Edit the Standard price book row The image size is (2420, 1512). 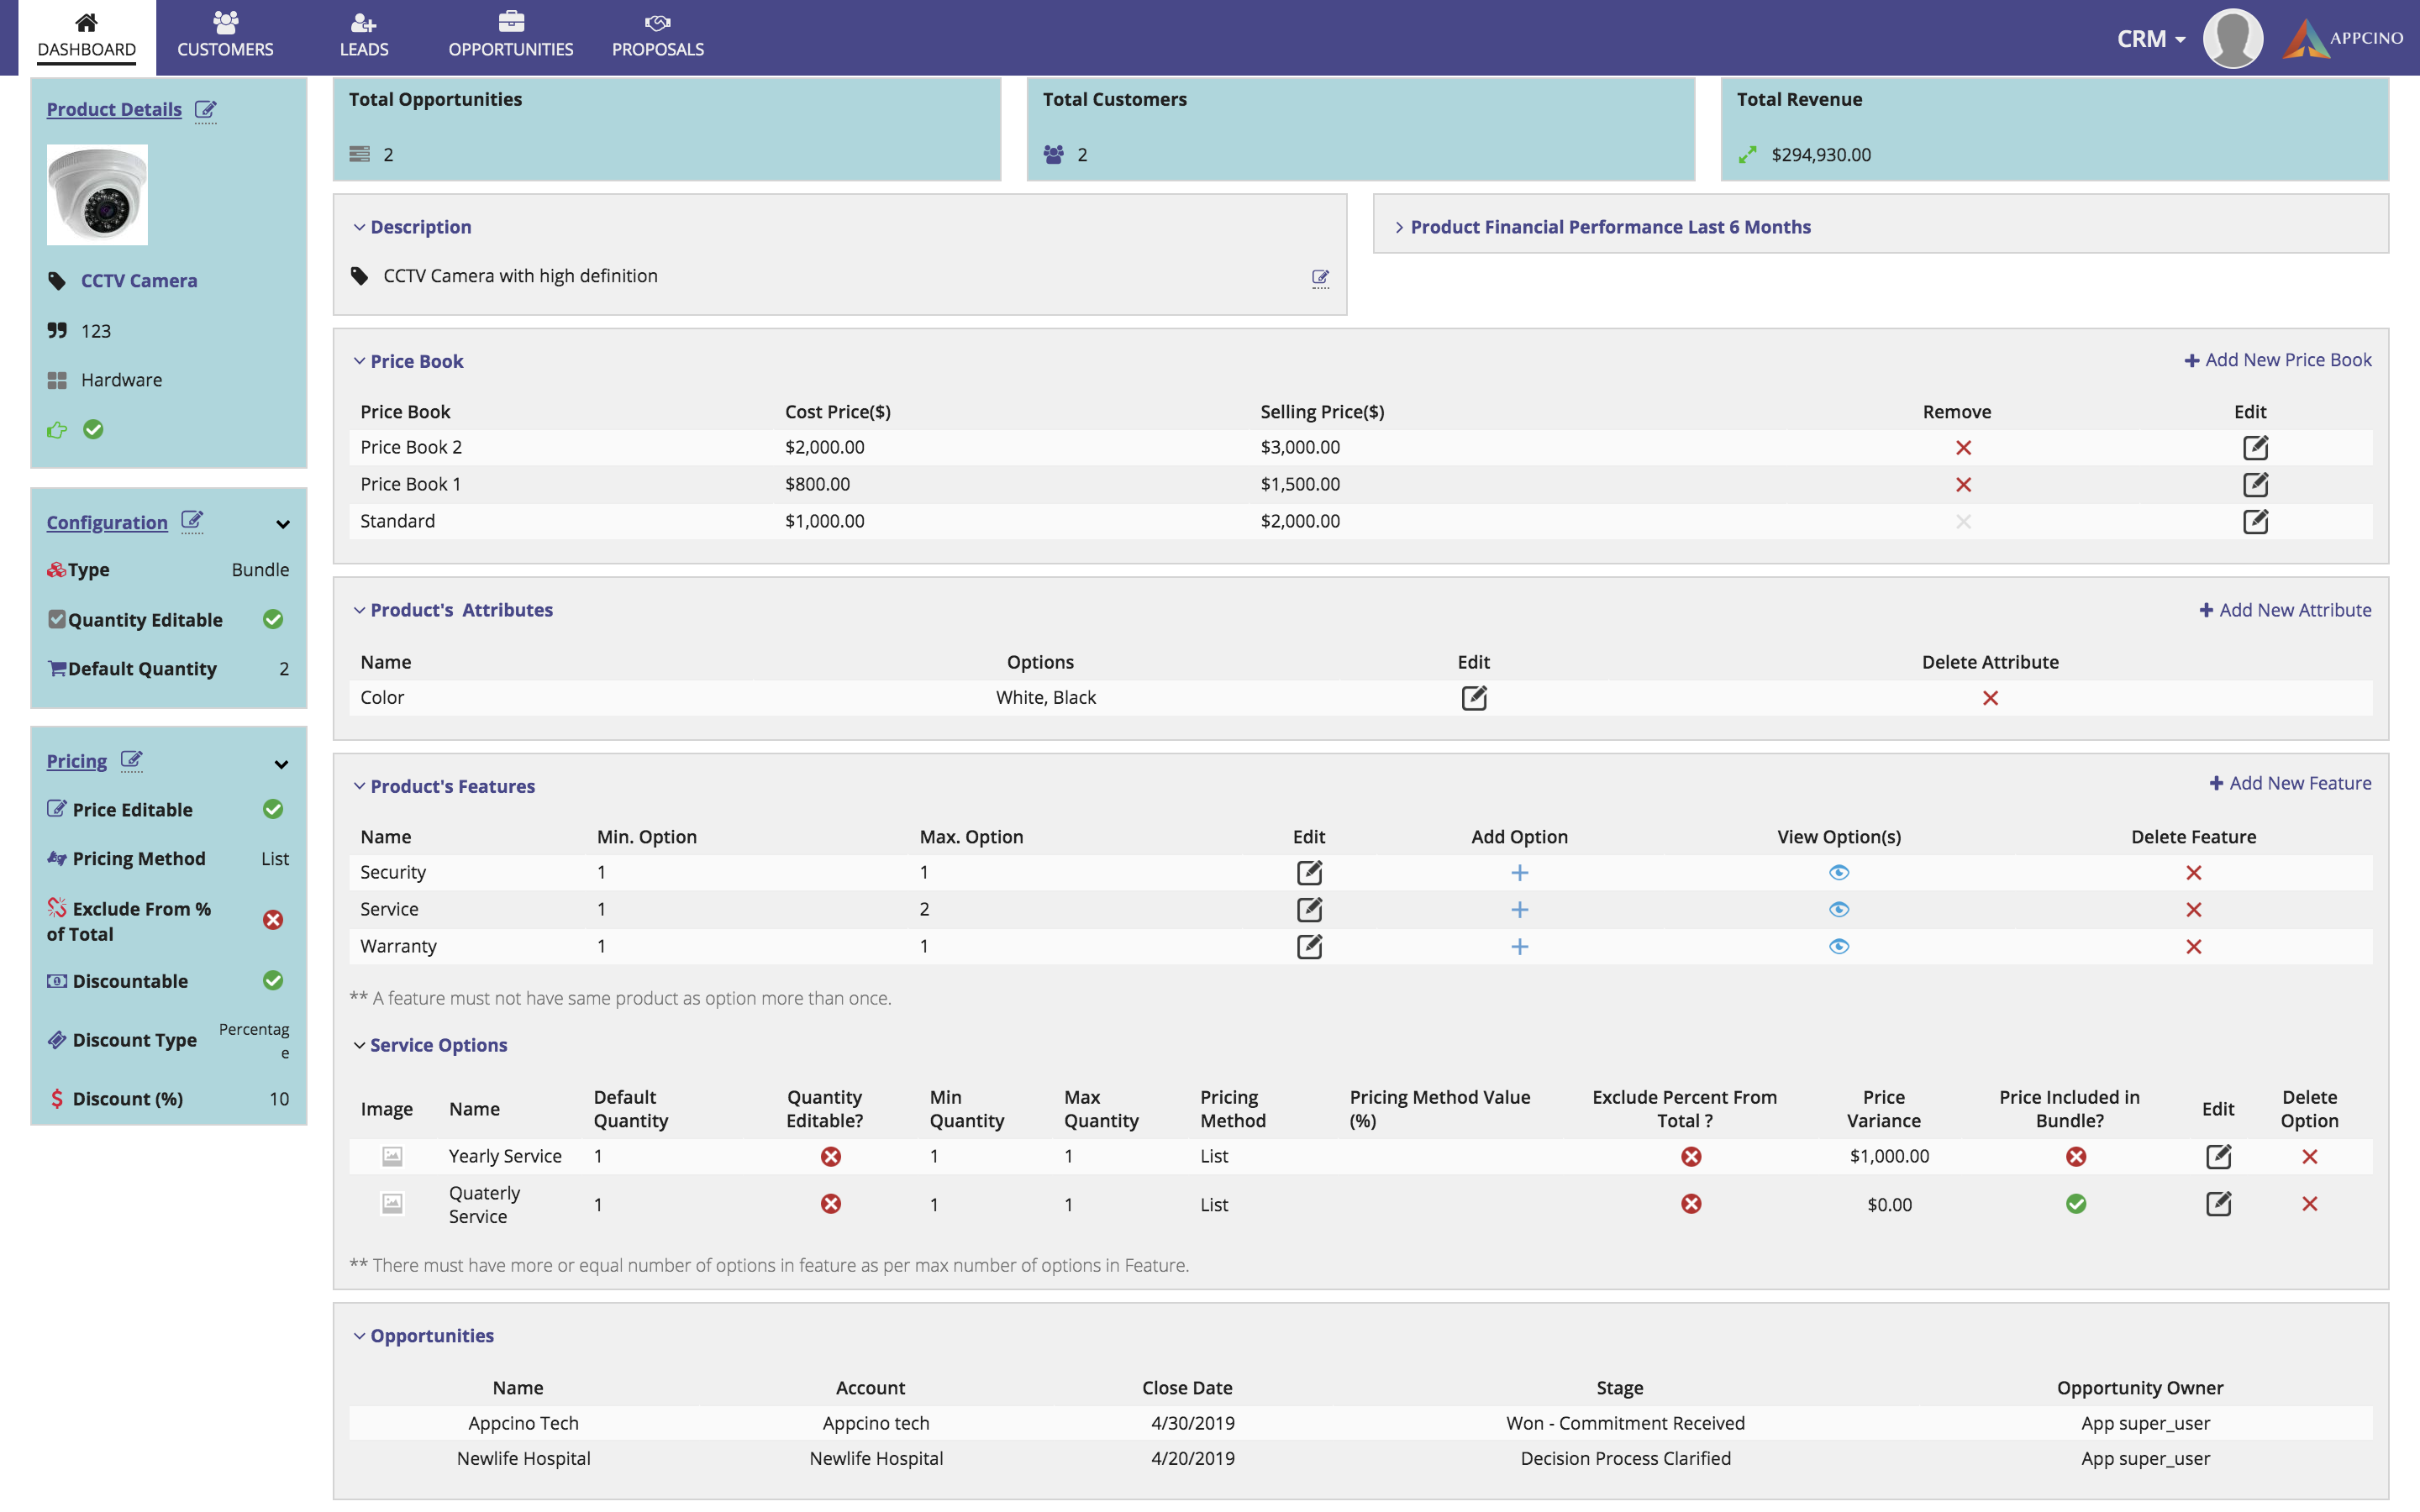point(2255,521)
